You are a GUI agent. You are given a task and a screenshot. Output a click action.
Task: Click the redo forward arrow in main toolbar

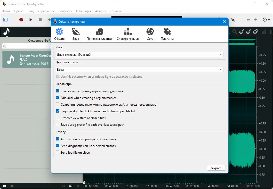[255, 20]
